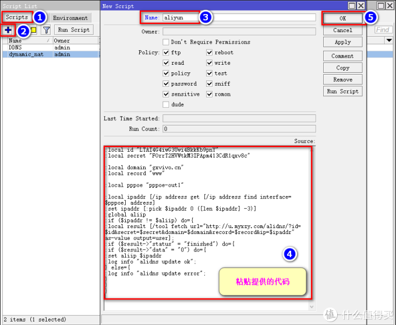Close the New Script window
Viewport: 396px width, 325px height.
coord(361,6)
